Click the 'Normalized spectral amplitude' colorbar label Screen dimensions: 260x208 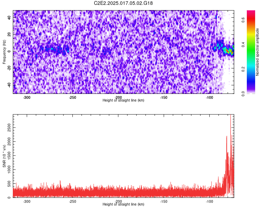click(257, 52)
